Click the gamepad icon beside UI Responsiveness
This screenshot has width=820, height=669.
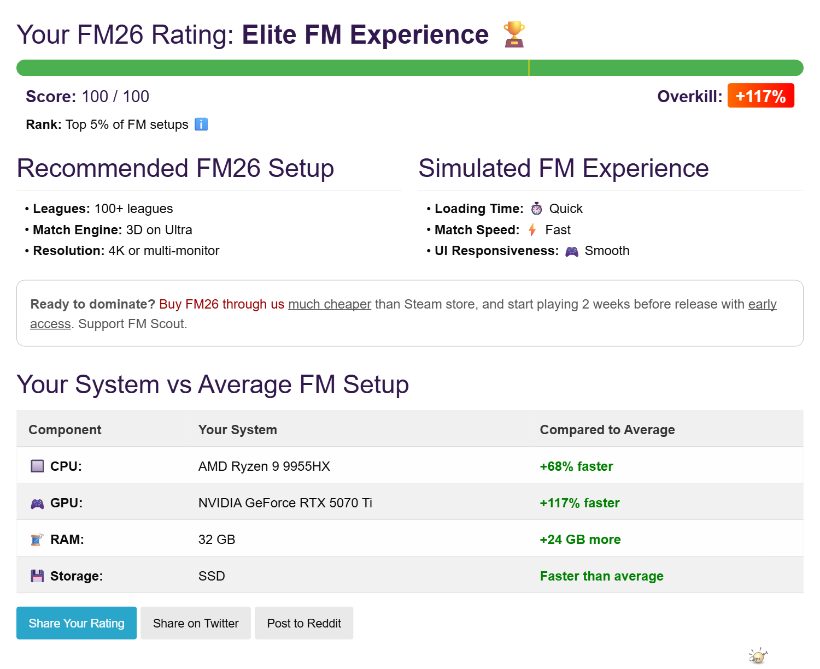572,251
